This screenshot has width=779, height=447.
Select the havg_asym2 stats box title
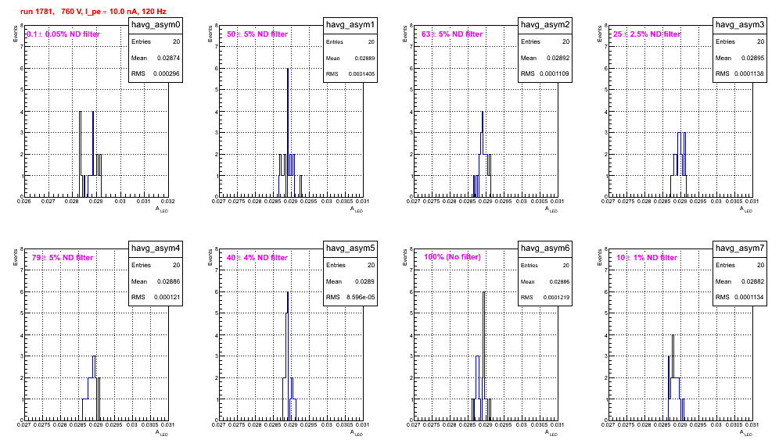[x=545, y=25]
